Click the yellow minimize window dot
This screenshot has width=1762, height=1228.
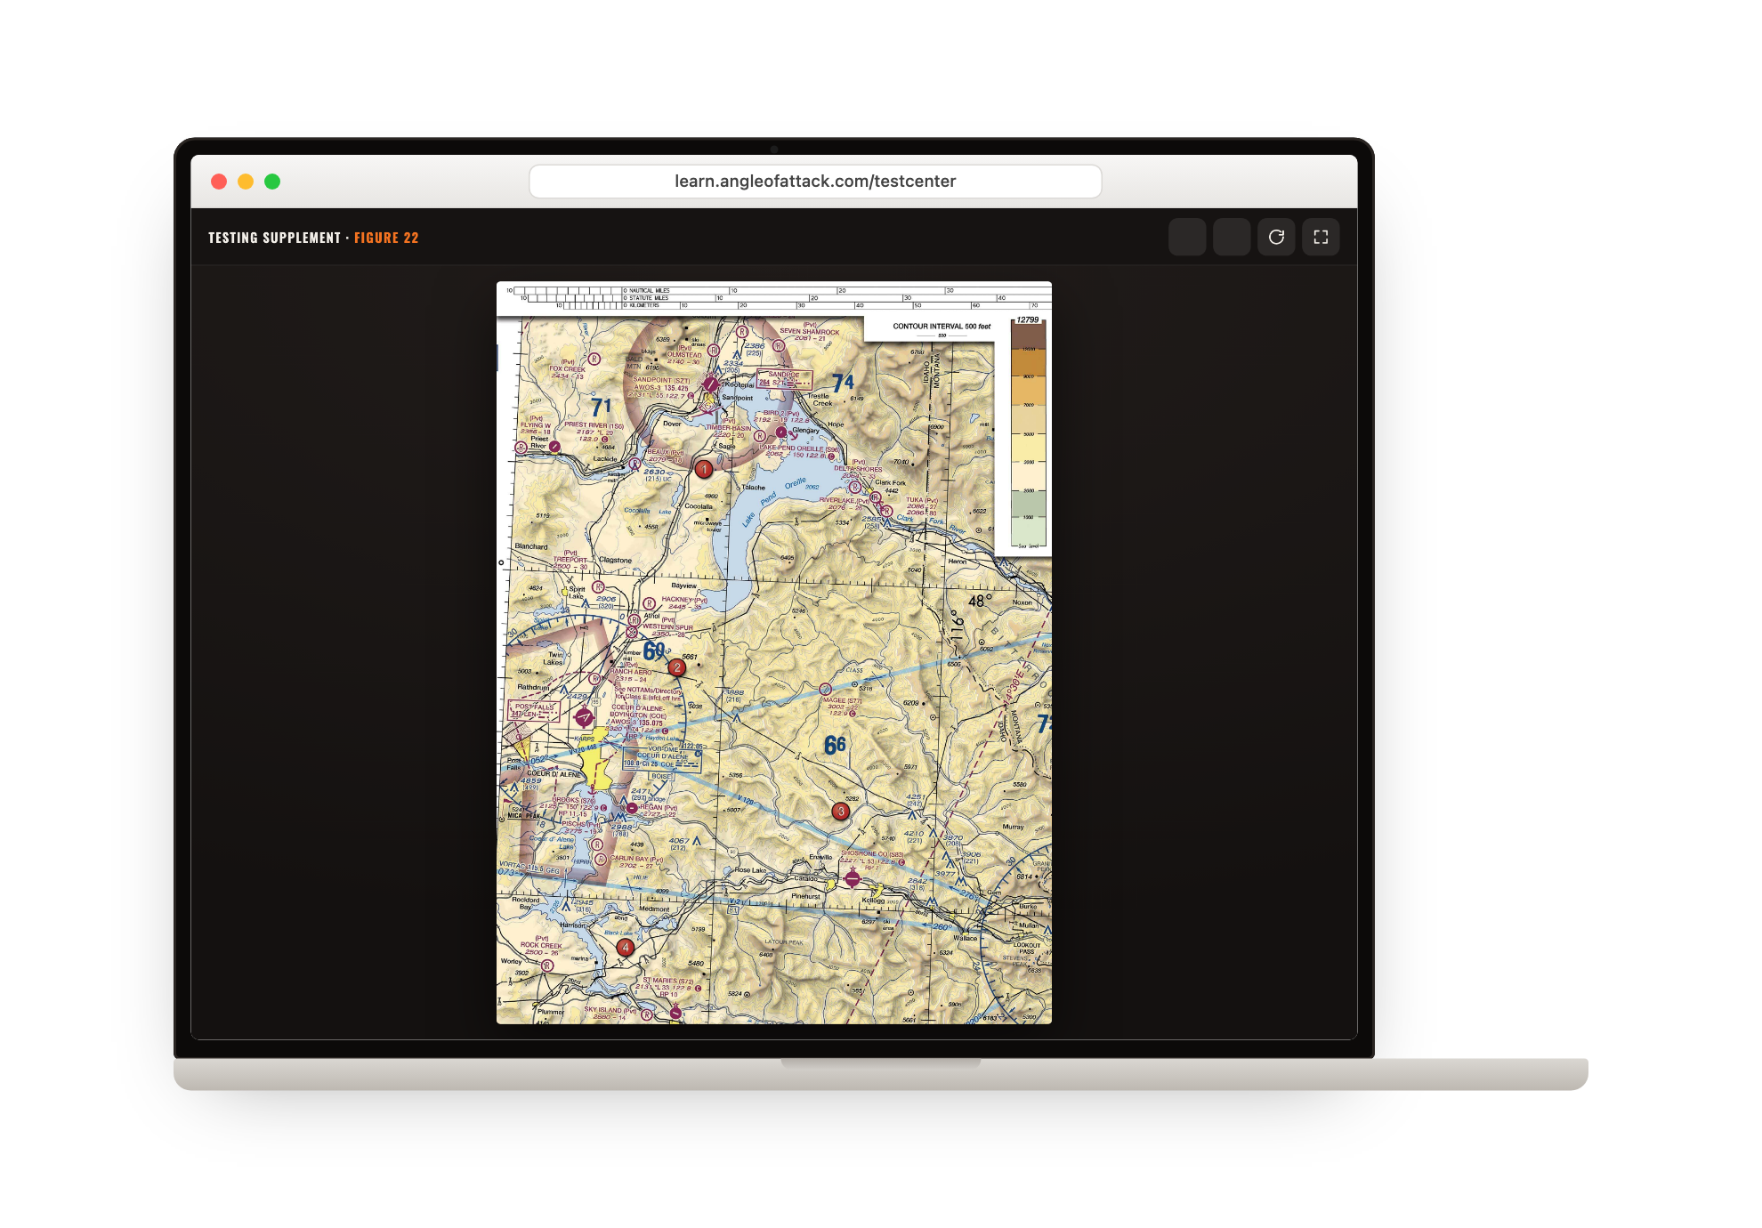[x=246, y=182]
